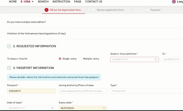Click the arrow between steps 2 and 3
The image size is (183, 111).
point(132,10)
